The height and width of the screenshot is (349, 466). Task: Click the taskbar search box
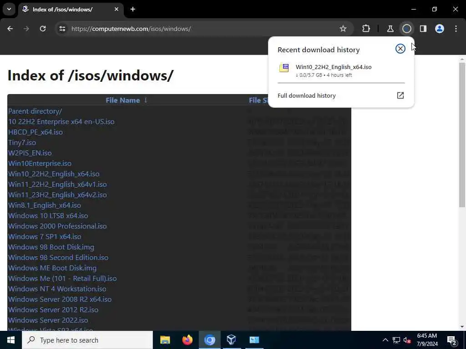(87, 340)
